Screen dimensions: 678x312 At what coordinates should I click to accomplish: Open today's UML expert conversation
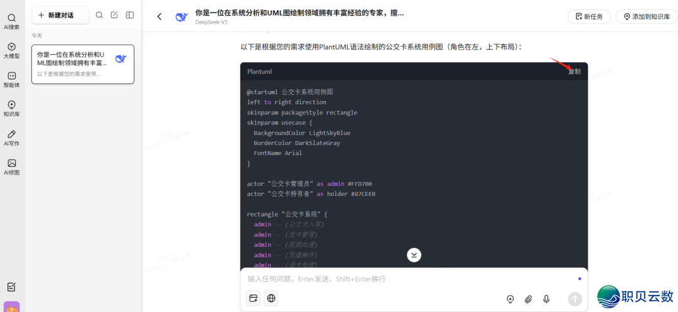click(x=83, y=64)
